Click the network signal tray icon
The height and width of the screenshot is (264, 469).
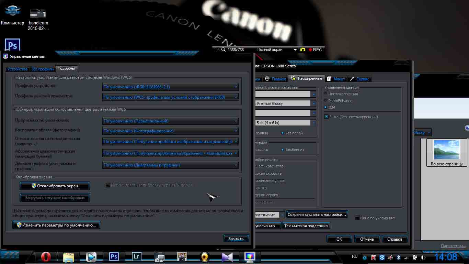407,257
